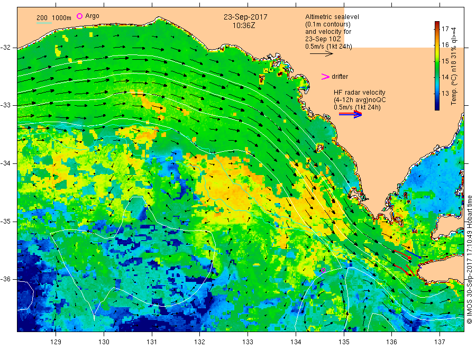Click the '200 1000m' depth legend text

tap(54, 18)
